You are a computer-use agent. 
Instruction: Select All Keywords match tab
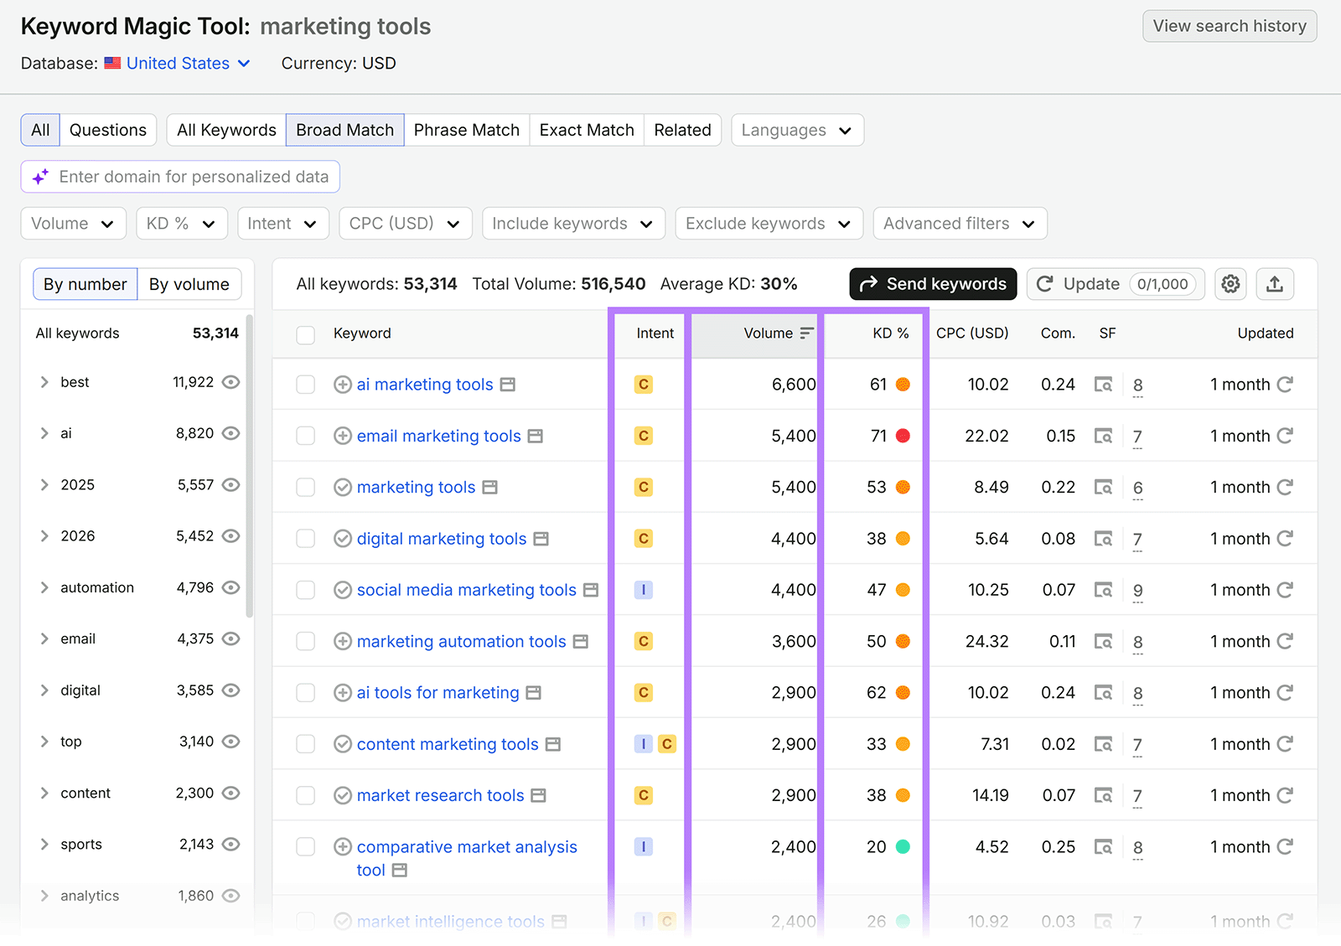coord(226,130)
